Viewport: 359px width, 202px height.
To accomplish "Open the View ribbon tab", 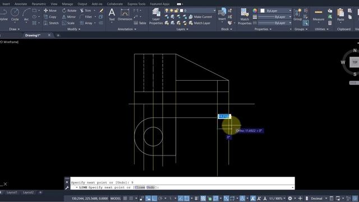I will (x=54, y=4).
